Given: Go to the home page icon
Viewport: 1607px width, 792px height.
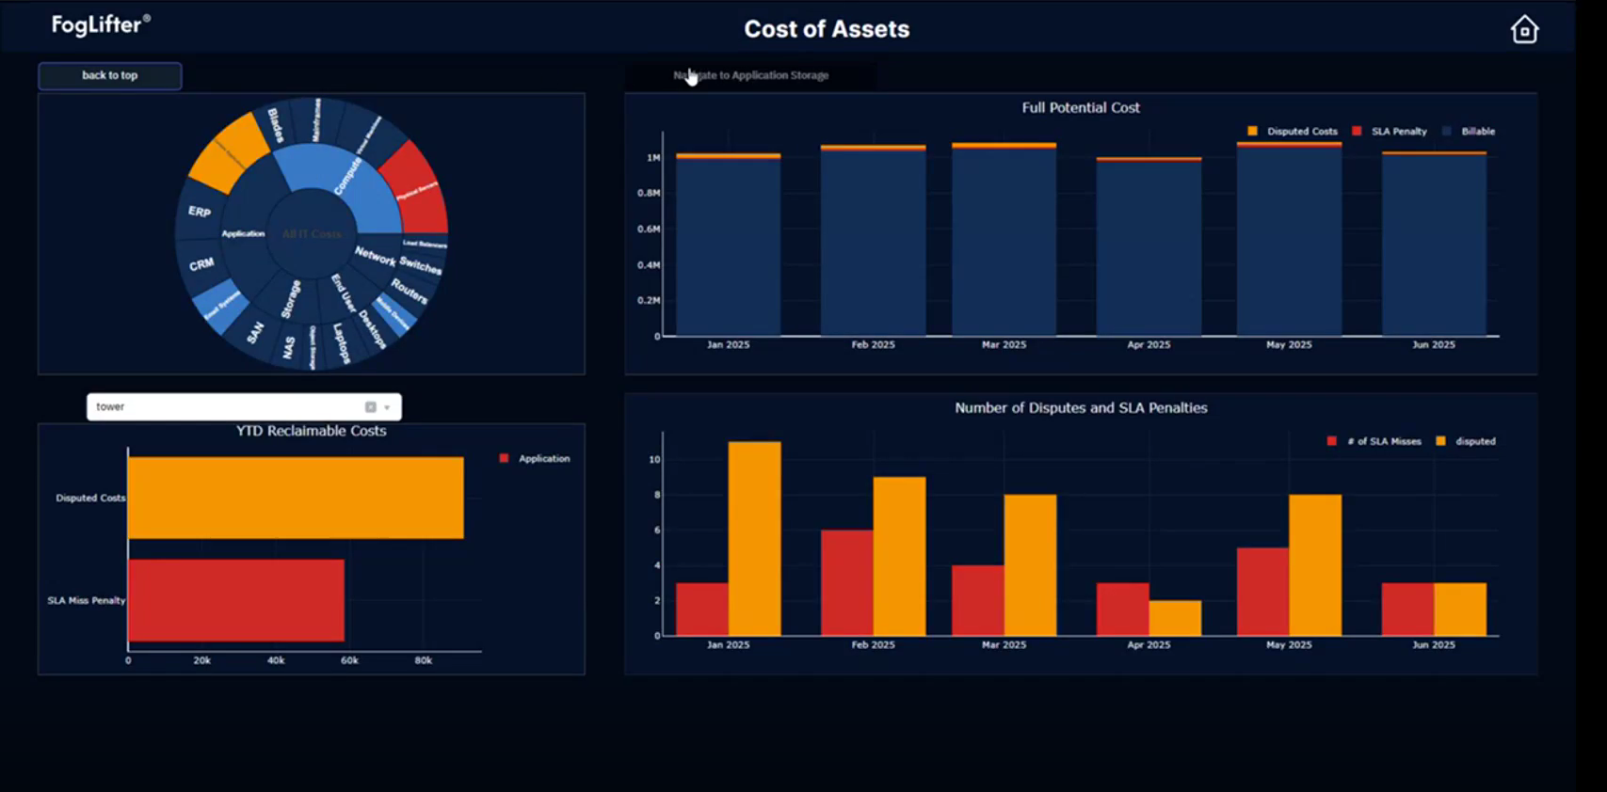Looking at the screenshot, I should pyautogui.click(x=1524, y=30).
